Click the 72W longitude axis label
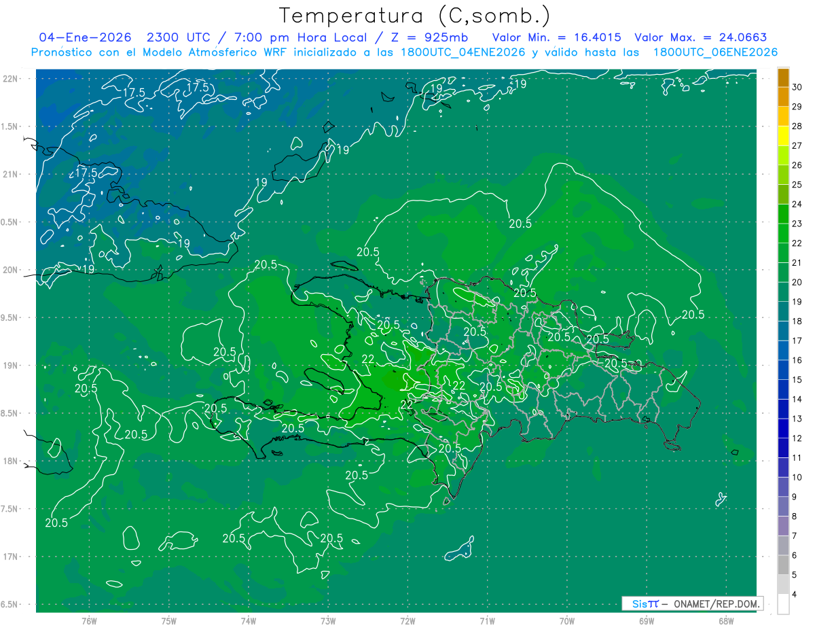This screenshot has height=630, width=815. coord(407,620)
